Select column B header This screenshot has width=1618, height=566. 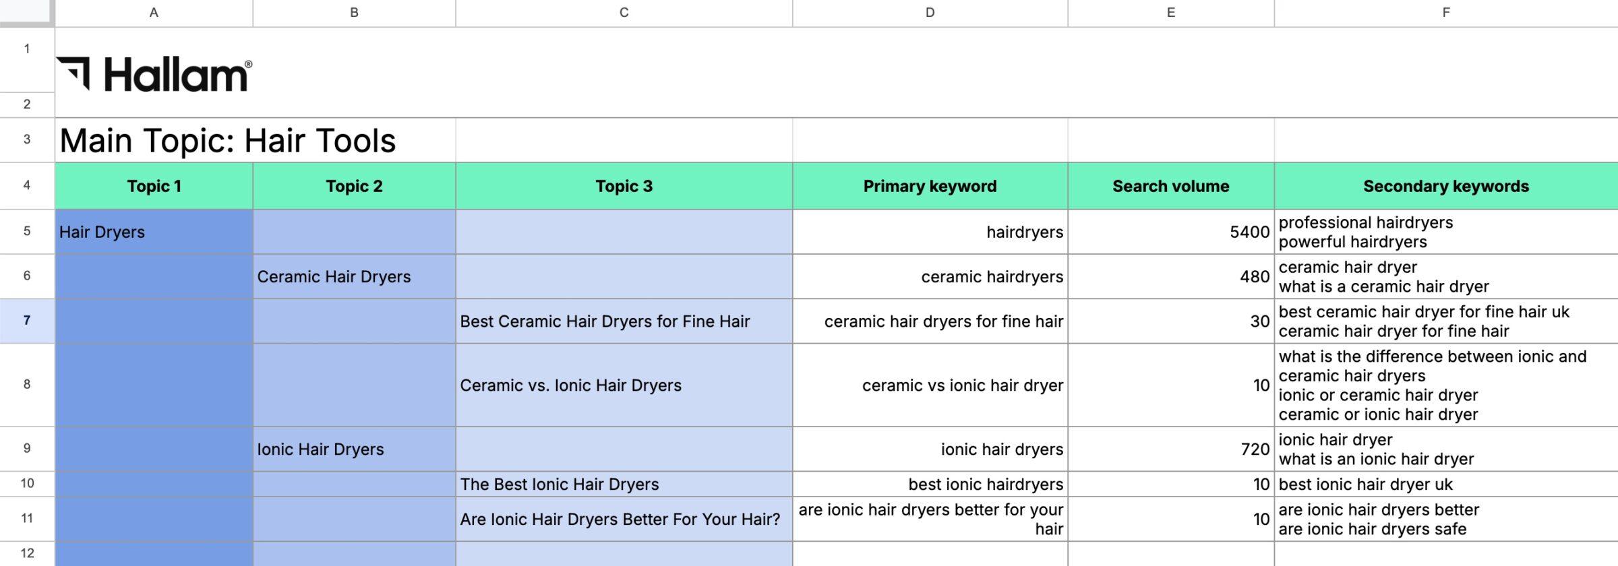click(x=354, y=12)
